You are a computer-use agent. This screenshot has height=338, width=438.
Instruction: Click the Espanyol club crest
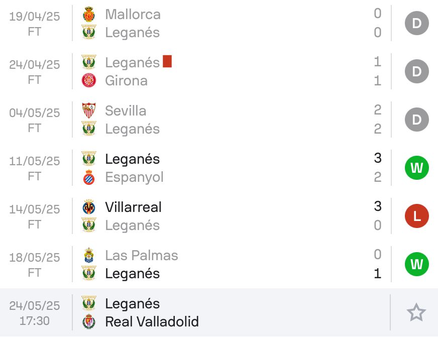pyautogui.click(x=89, y=177)
